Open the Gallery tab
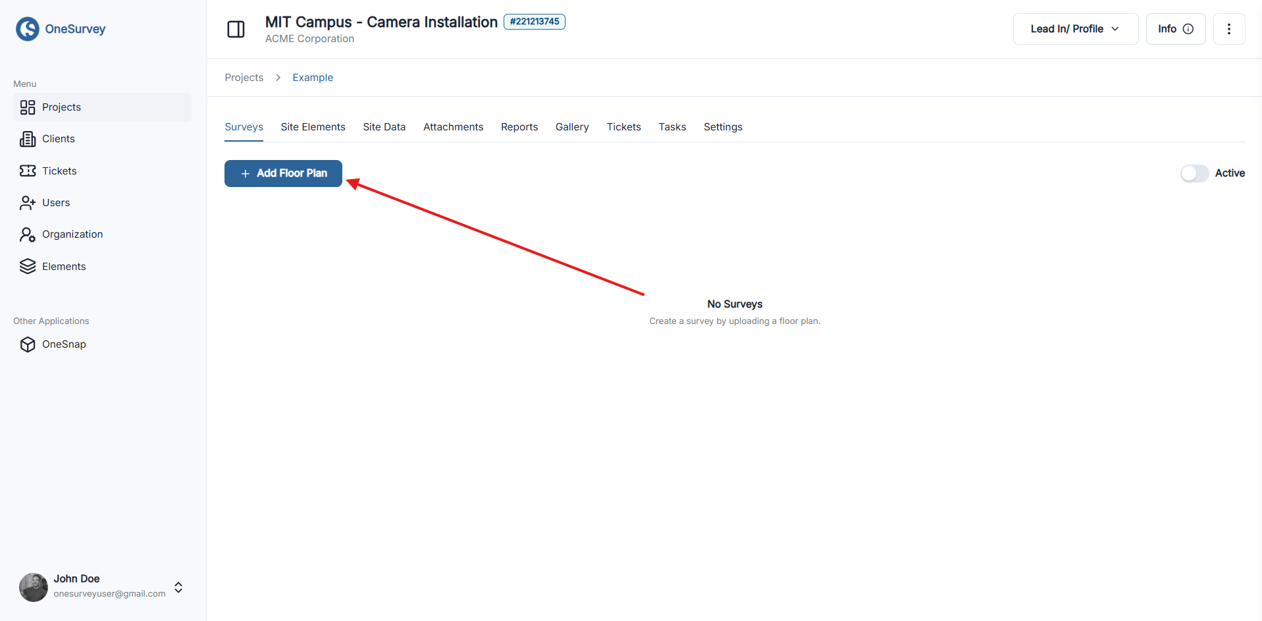This screenshot has width=1262, height=621. click(x=571, y=126)
